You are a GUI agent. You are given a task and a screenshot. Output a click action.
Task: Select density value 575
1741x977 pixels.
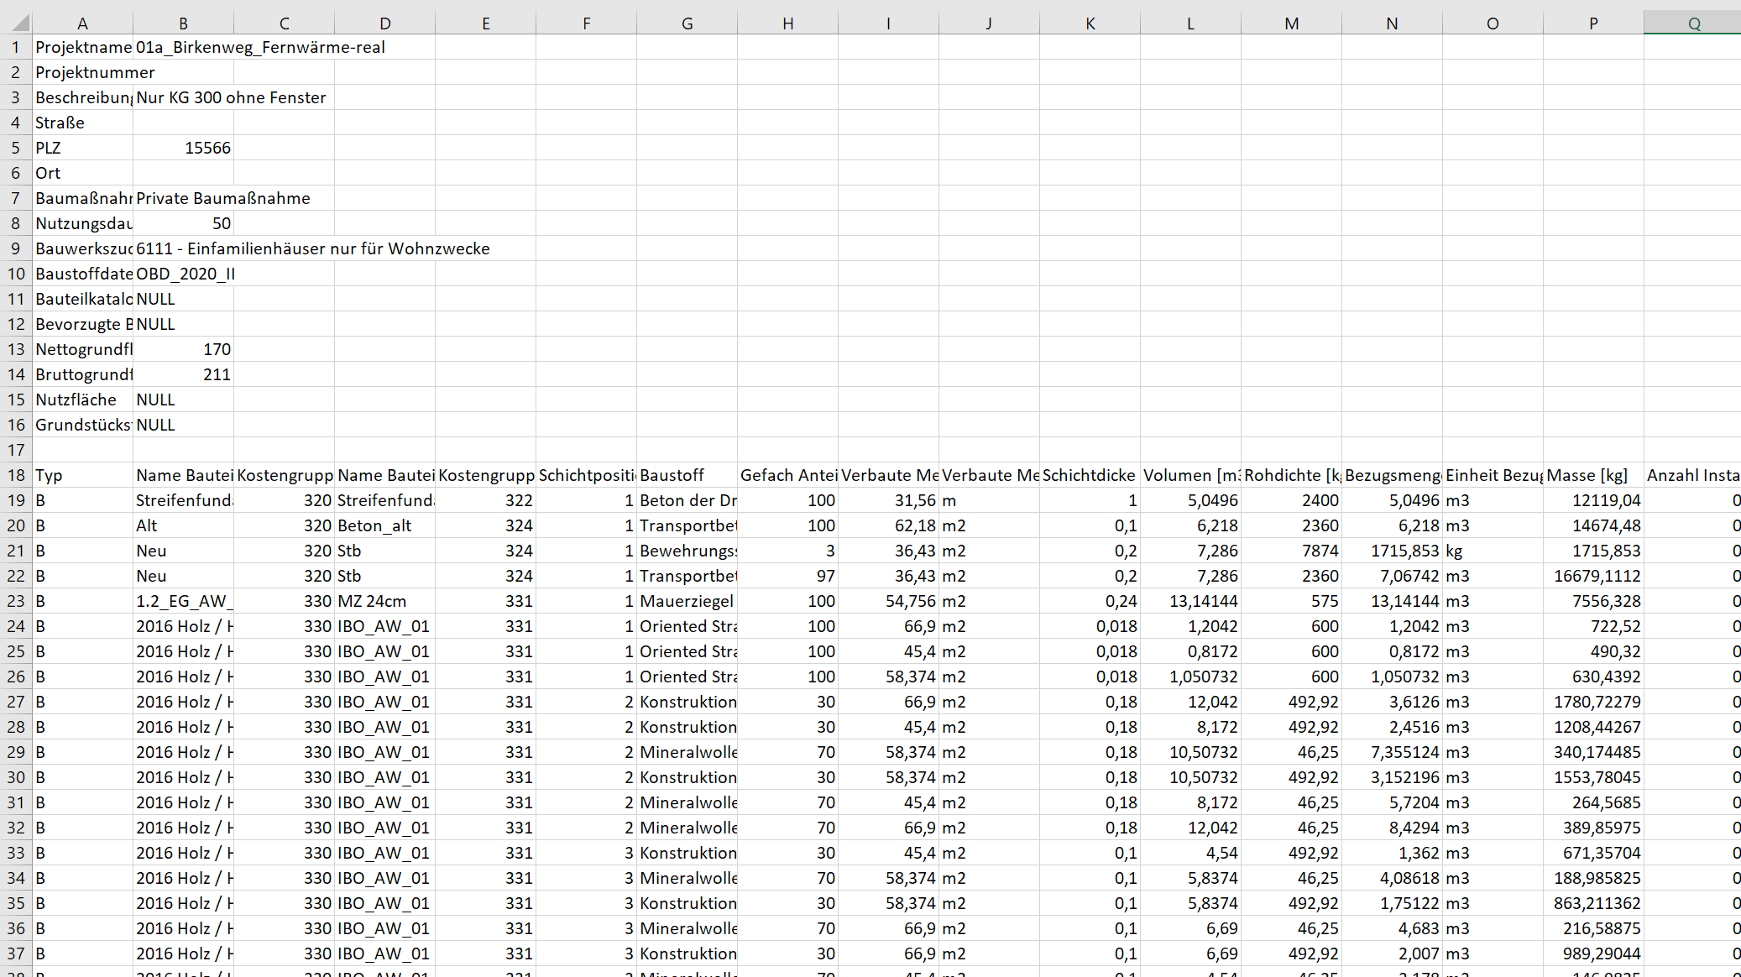point(1291,601)
